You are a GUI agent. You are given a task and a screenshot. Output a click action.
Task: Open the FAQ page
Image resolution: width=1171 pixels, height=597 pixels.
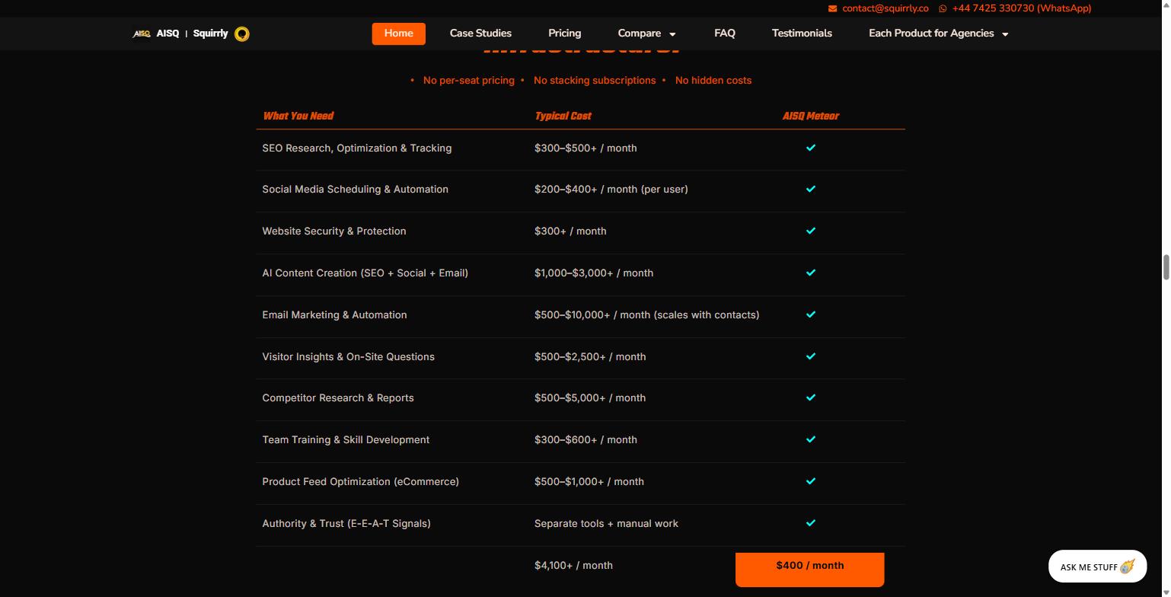[x=725, y=34]
